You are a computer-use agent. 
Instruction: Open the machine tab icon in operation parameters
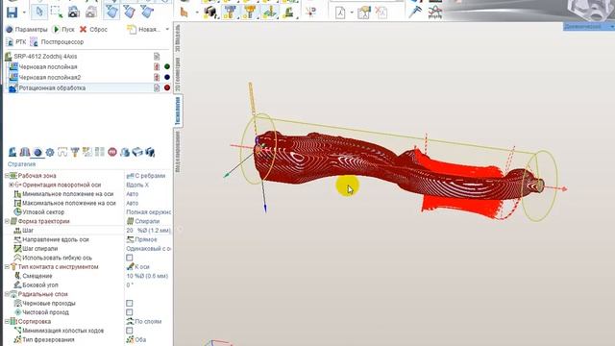(12, 152)
